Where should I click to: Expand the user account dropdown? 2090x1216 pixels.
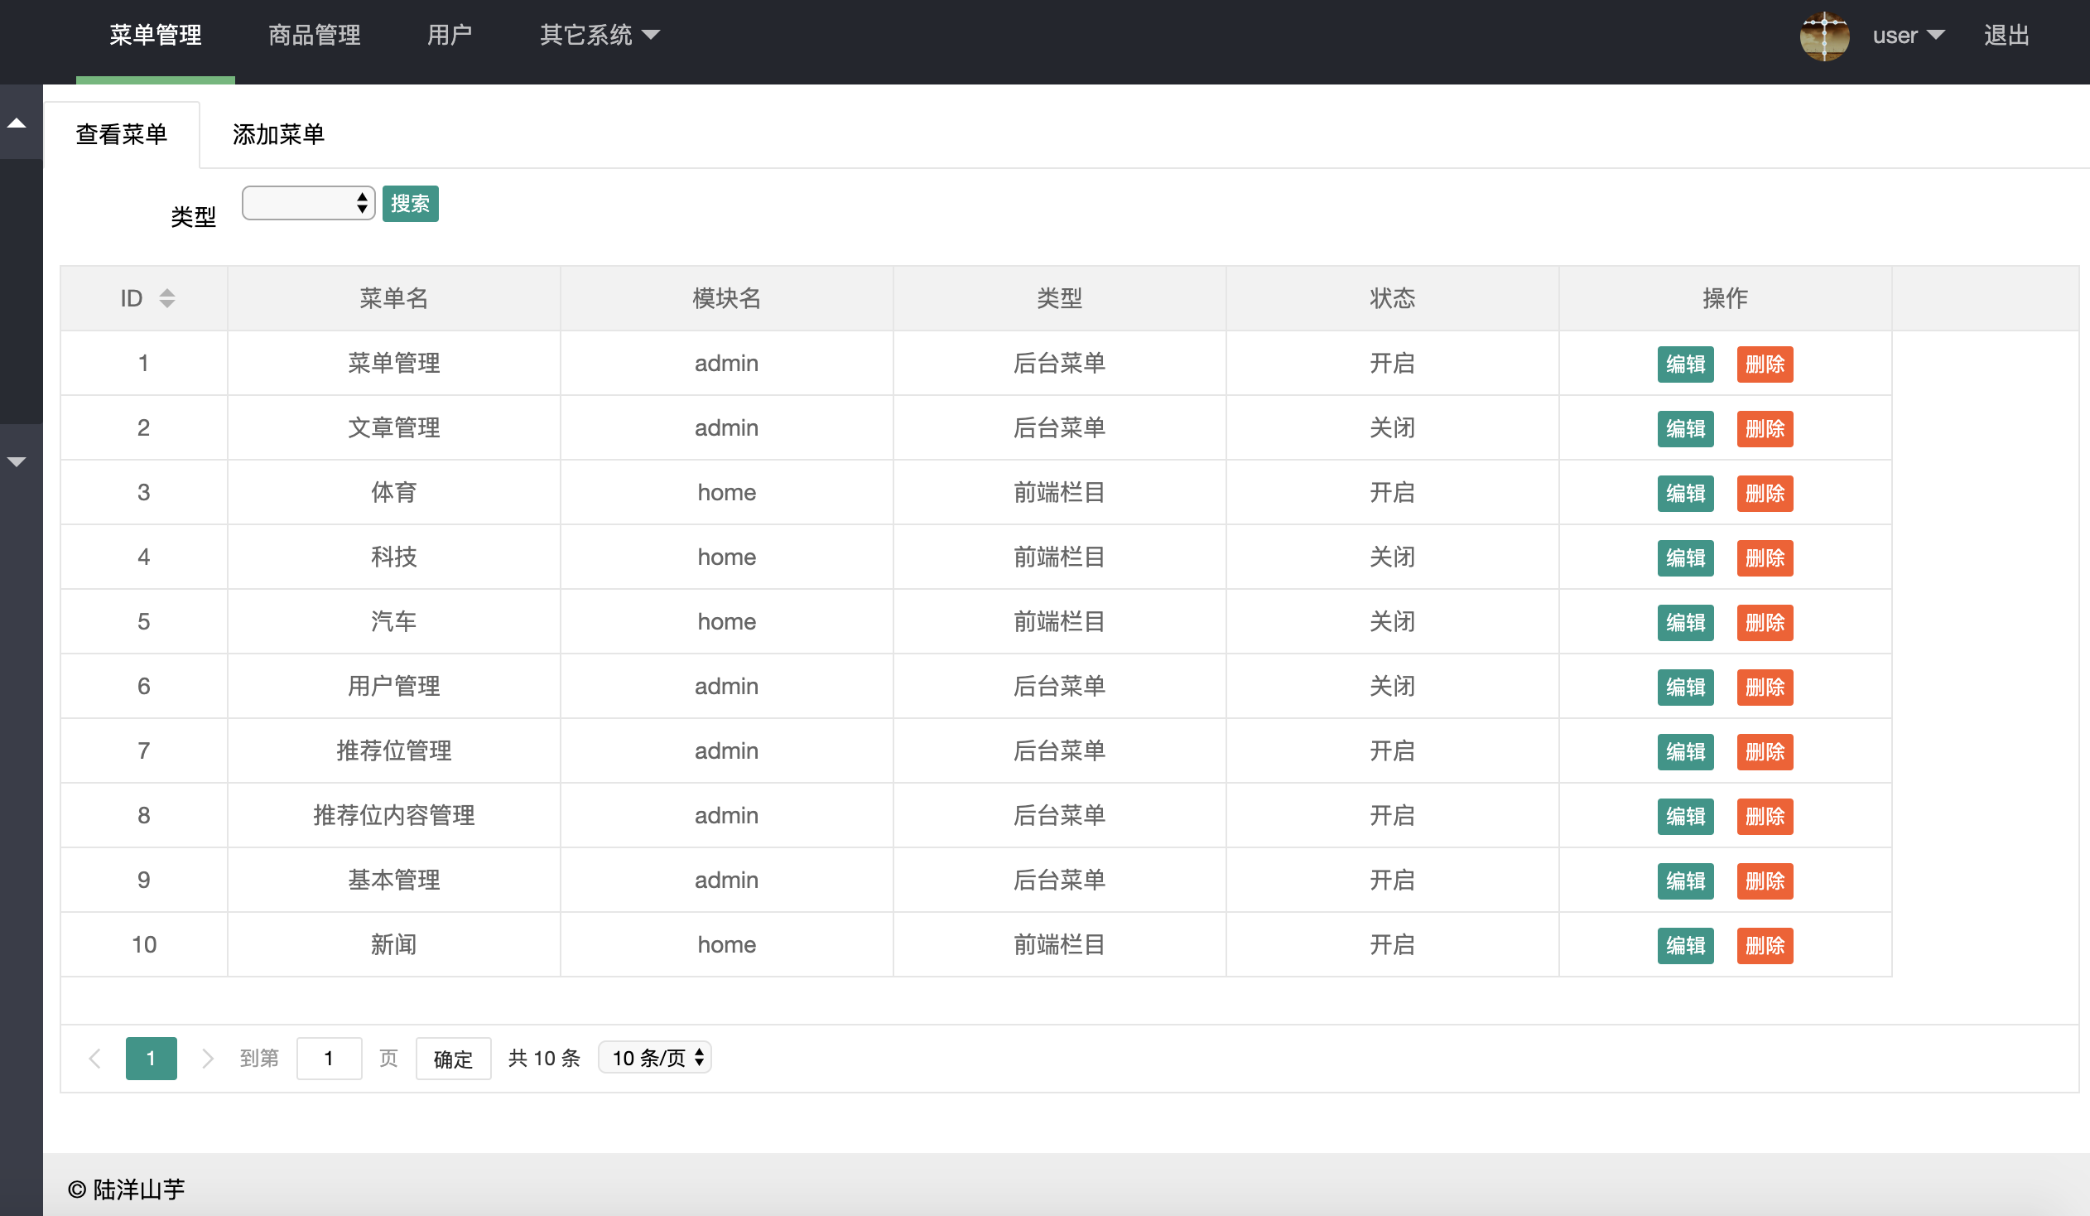click(1908, 36)
